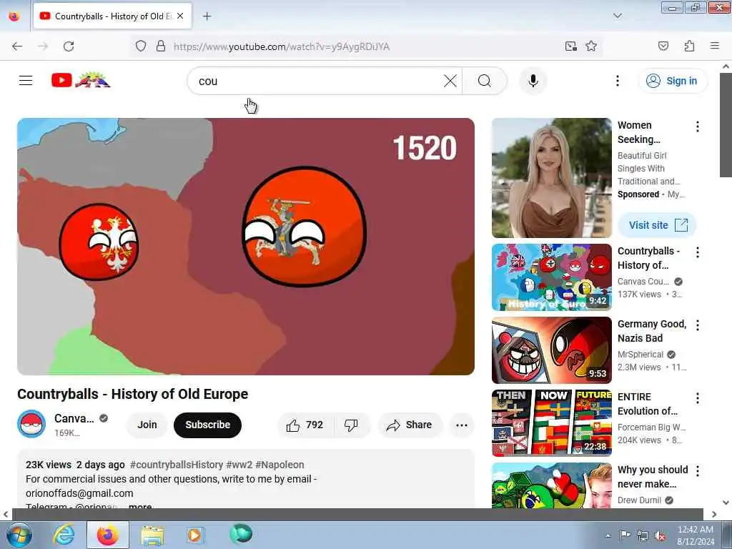Viewport: 732px width, 549px height.
Task: Open the YouTube guide hamburger menu
Action: 26,81
